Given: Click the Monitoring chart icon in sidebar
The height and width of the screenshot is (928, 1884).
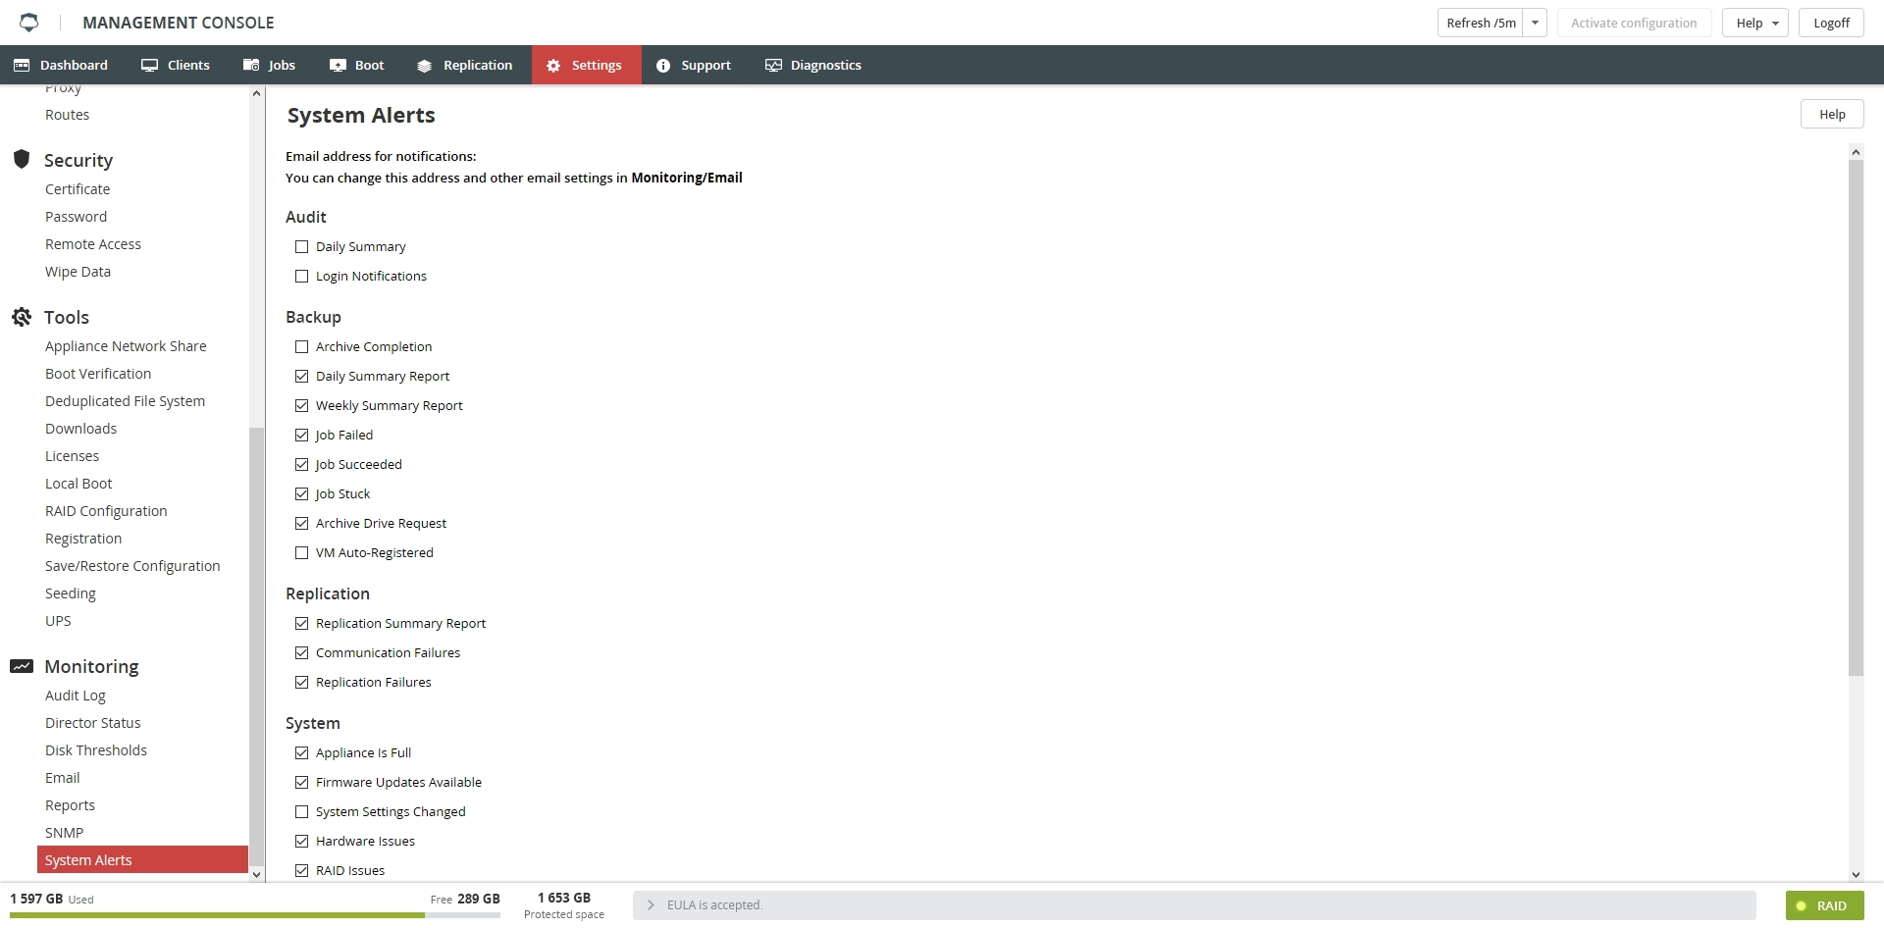Looking at the screenshot, I should (x=22, y=666).
